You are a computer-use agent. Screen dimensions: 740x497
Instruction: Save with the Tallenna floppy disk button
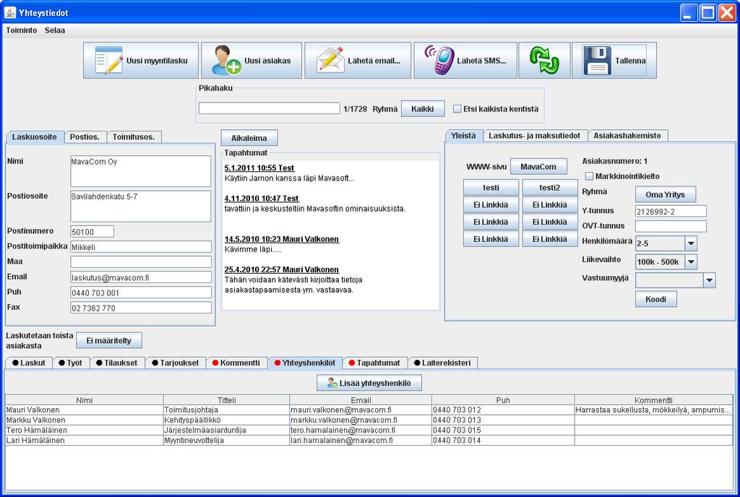(x=614, y=61)
